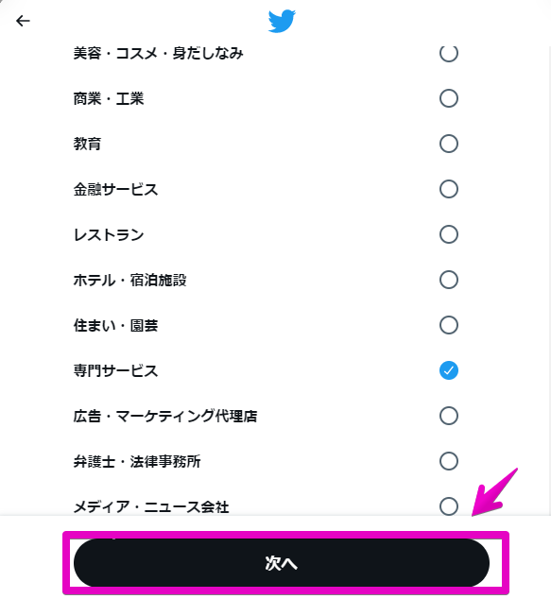Select the 教育 radio button

(x=449, y=144)
